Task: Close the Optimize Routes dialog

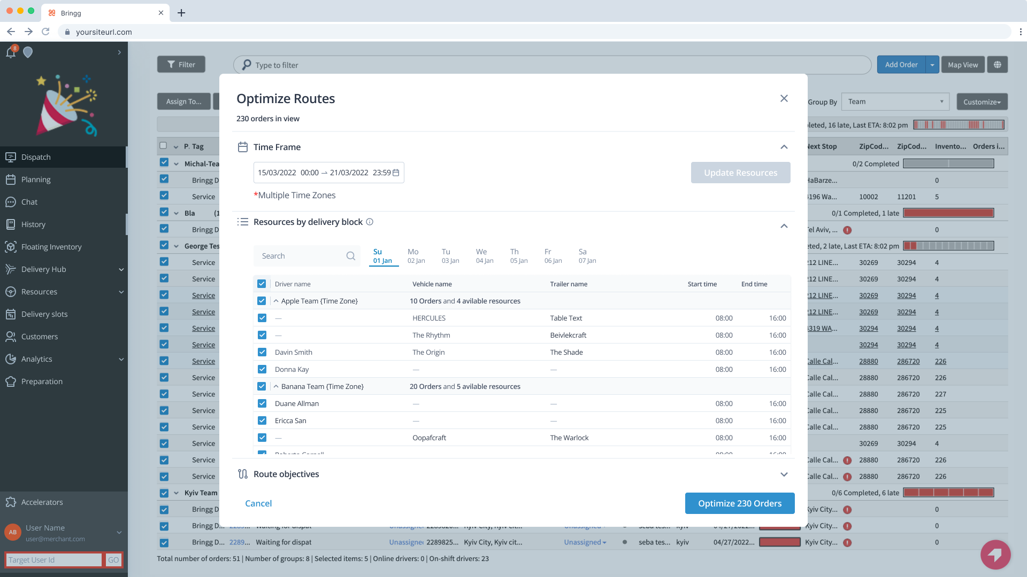Action: tap(784, 98)
